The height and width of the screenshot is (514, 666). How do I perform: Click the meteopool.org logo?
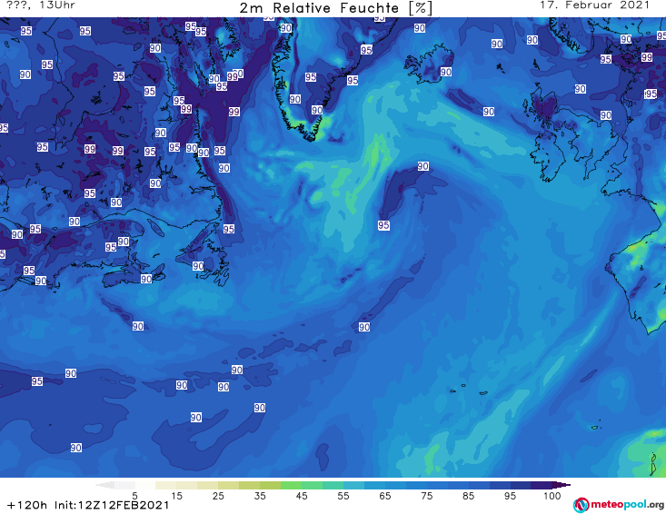619,505
